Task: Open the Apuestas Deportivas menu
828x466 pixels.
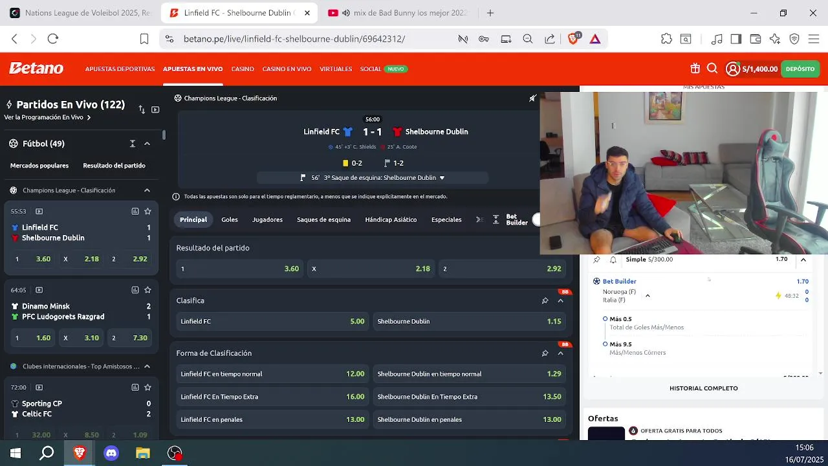Action: (x=120, y=69)
